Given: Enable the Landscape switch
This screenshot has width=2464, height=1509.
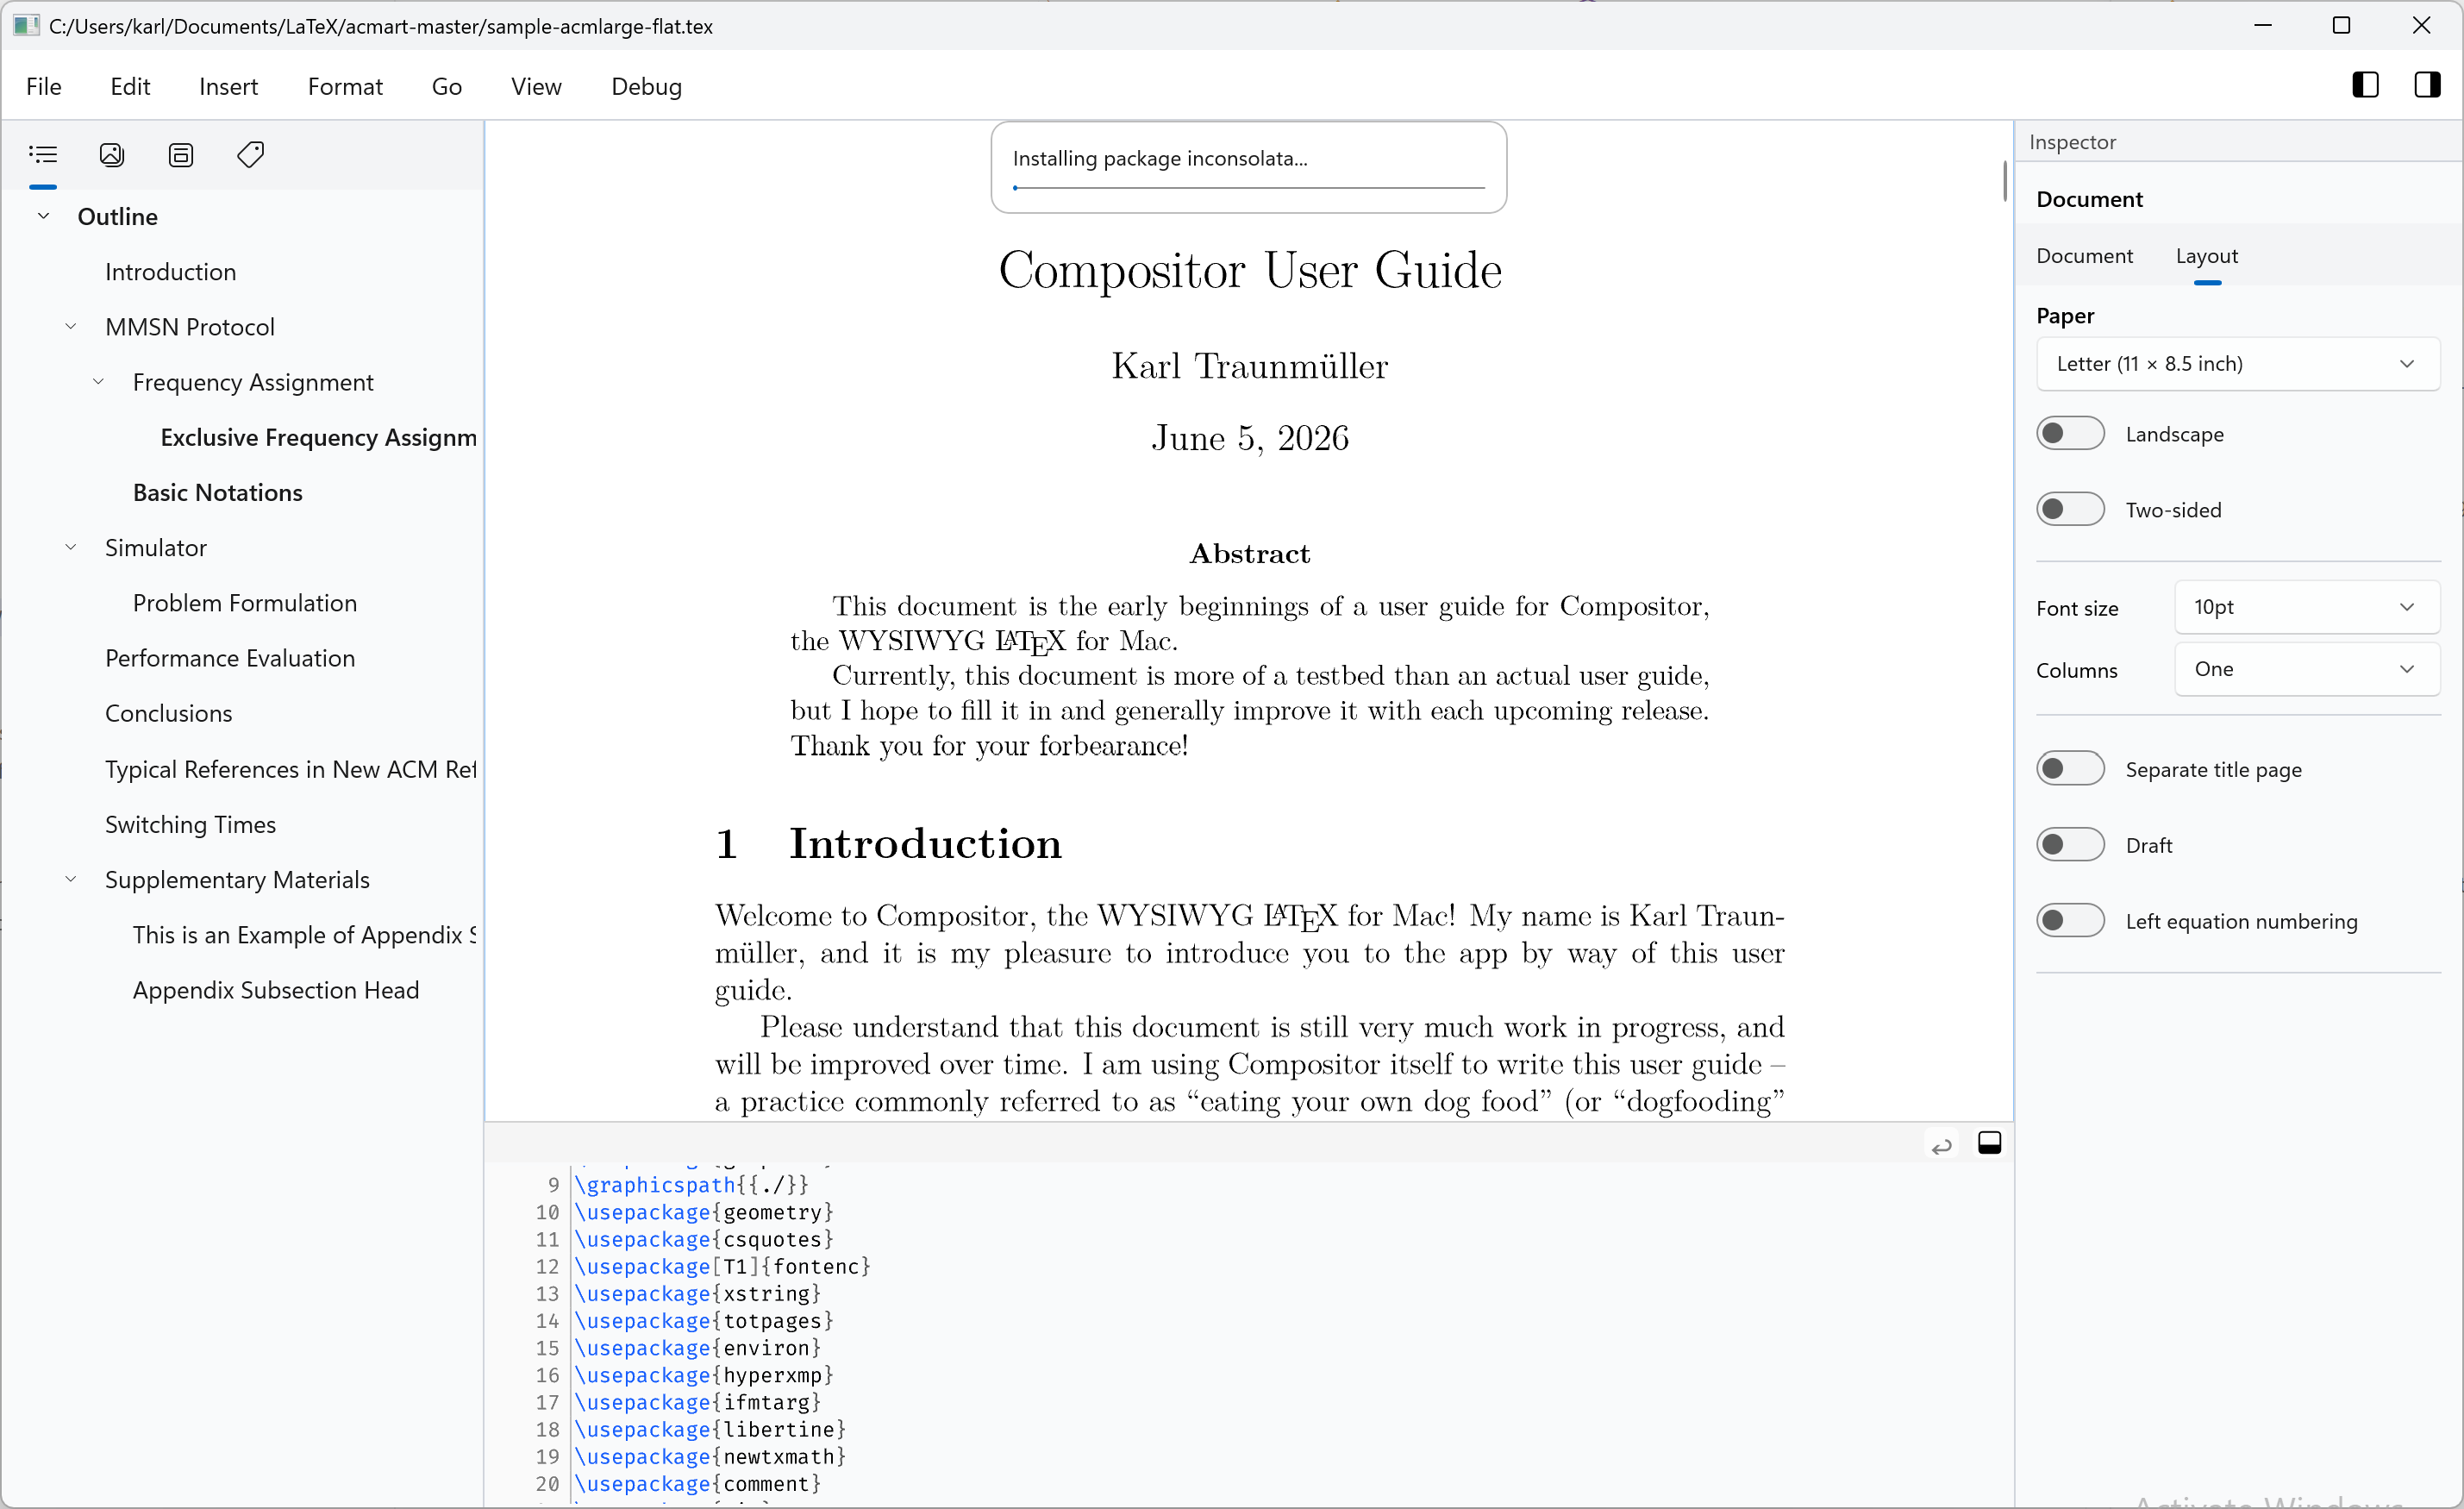Looking at the screenshot, I should [x=2070, y=433].
